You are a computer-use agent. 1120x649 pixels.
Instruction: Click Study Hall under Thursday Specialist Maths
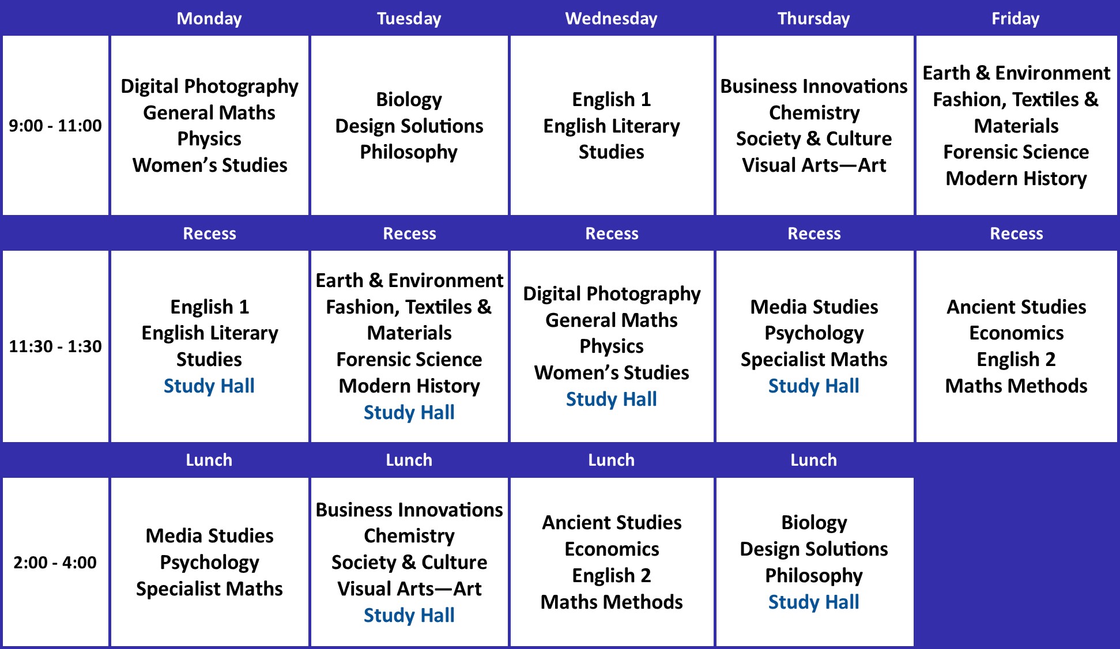pos(813,386)
